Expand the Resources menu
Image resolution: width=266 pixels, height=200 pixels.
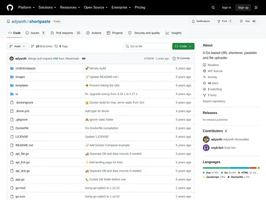pyautogui.click(x=70, y=7)
